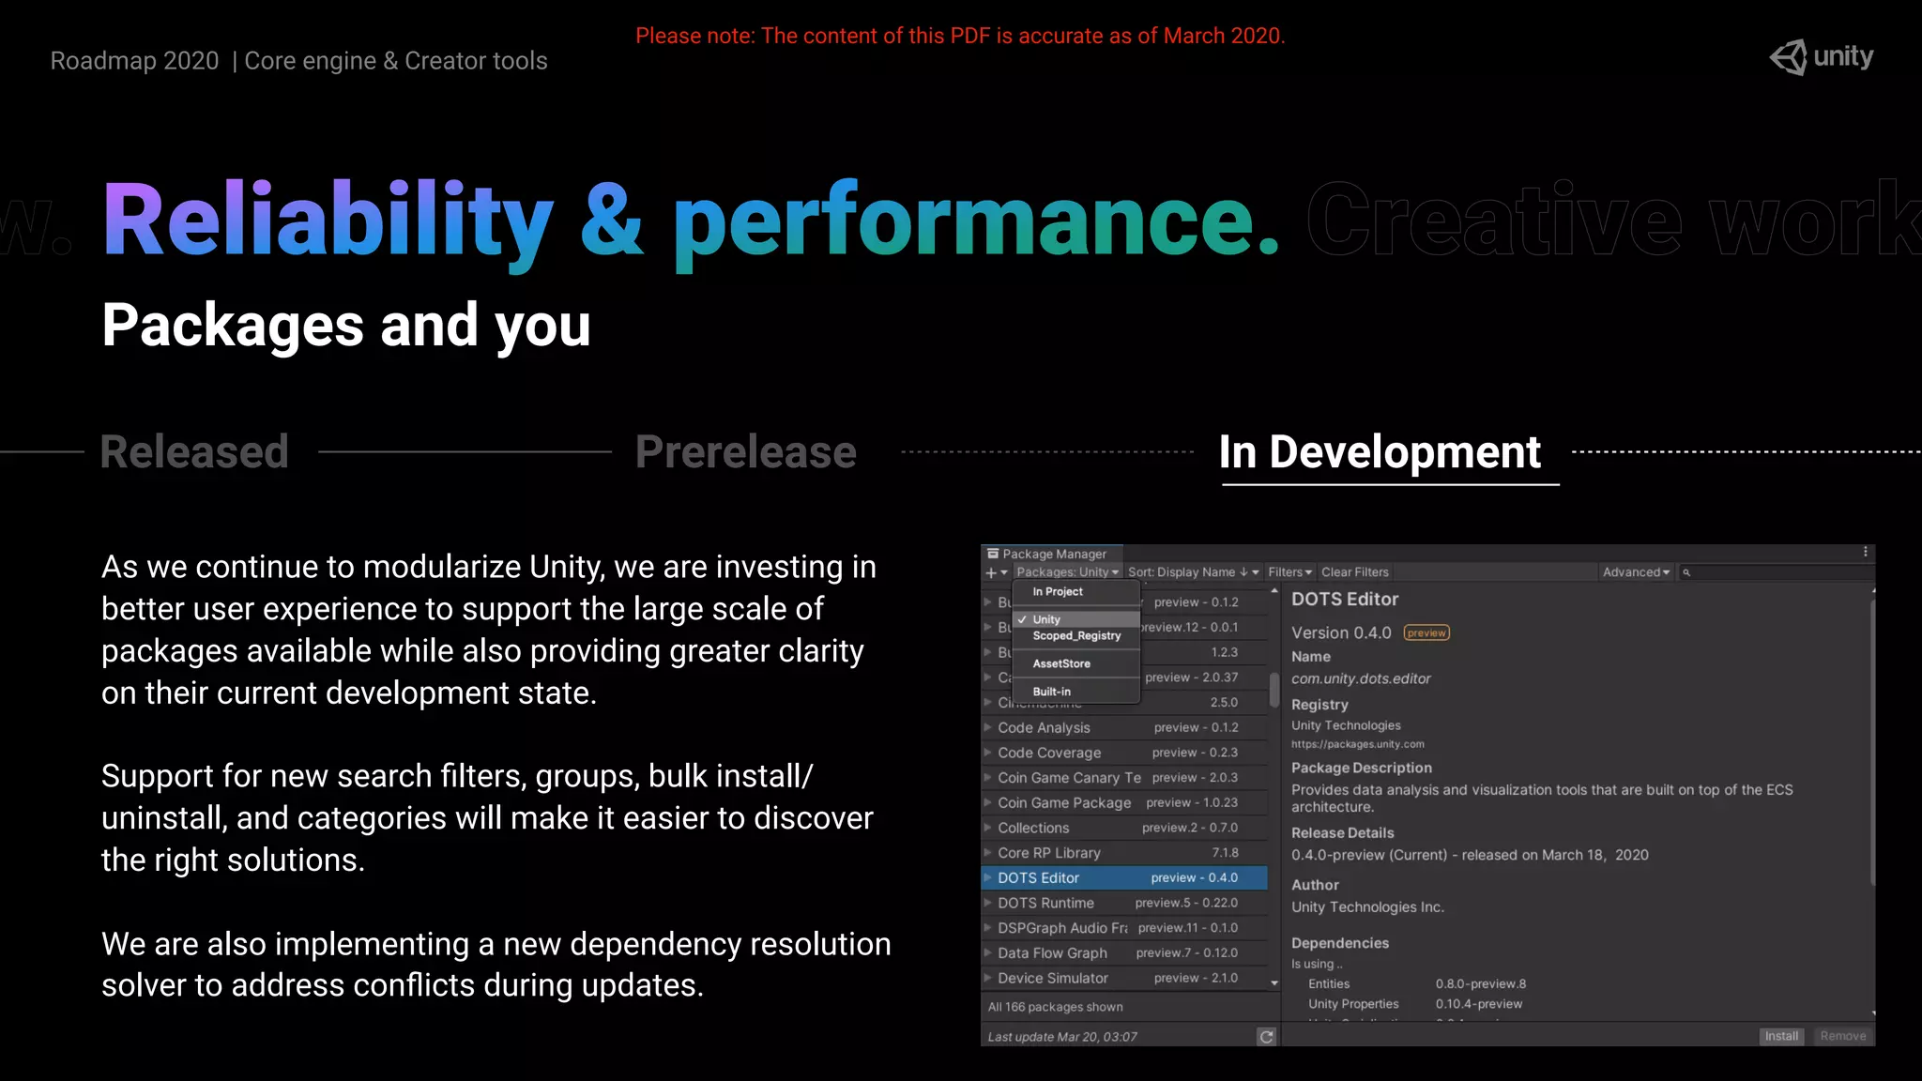Click the package list scroll-up arrow
The image size is (1922, 1081).
(1274, 590)
